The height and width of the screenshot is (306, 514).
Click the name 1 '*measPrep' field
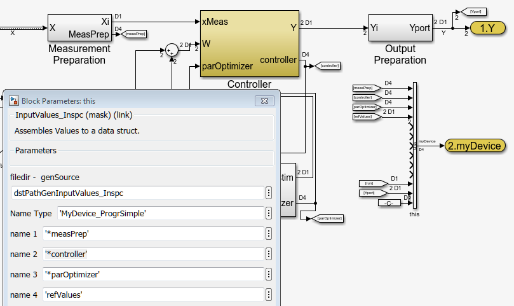(152, 233)
